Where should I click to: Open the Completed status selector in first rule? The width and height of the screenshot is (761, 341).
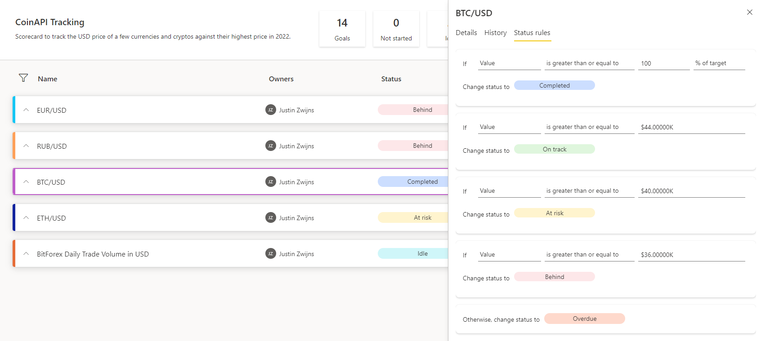tap(554, 85)
